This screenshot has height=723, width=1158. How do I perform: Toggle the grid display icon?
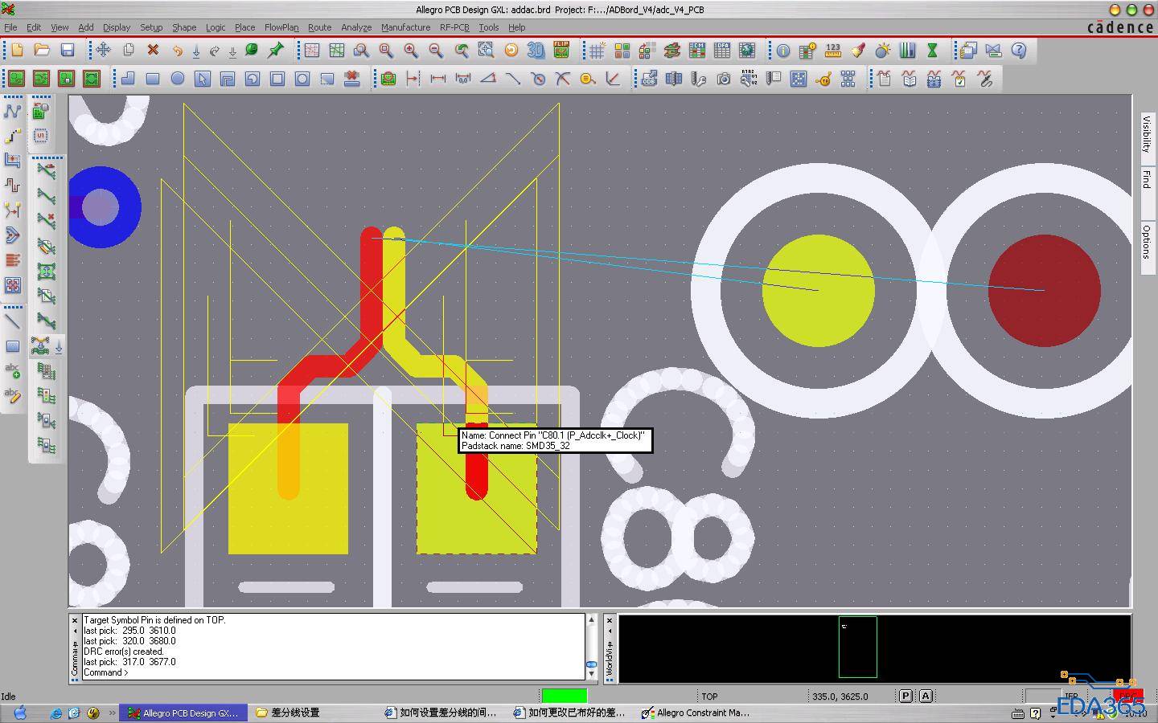click(597, 51)
